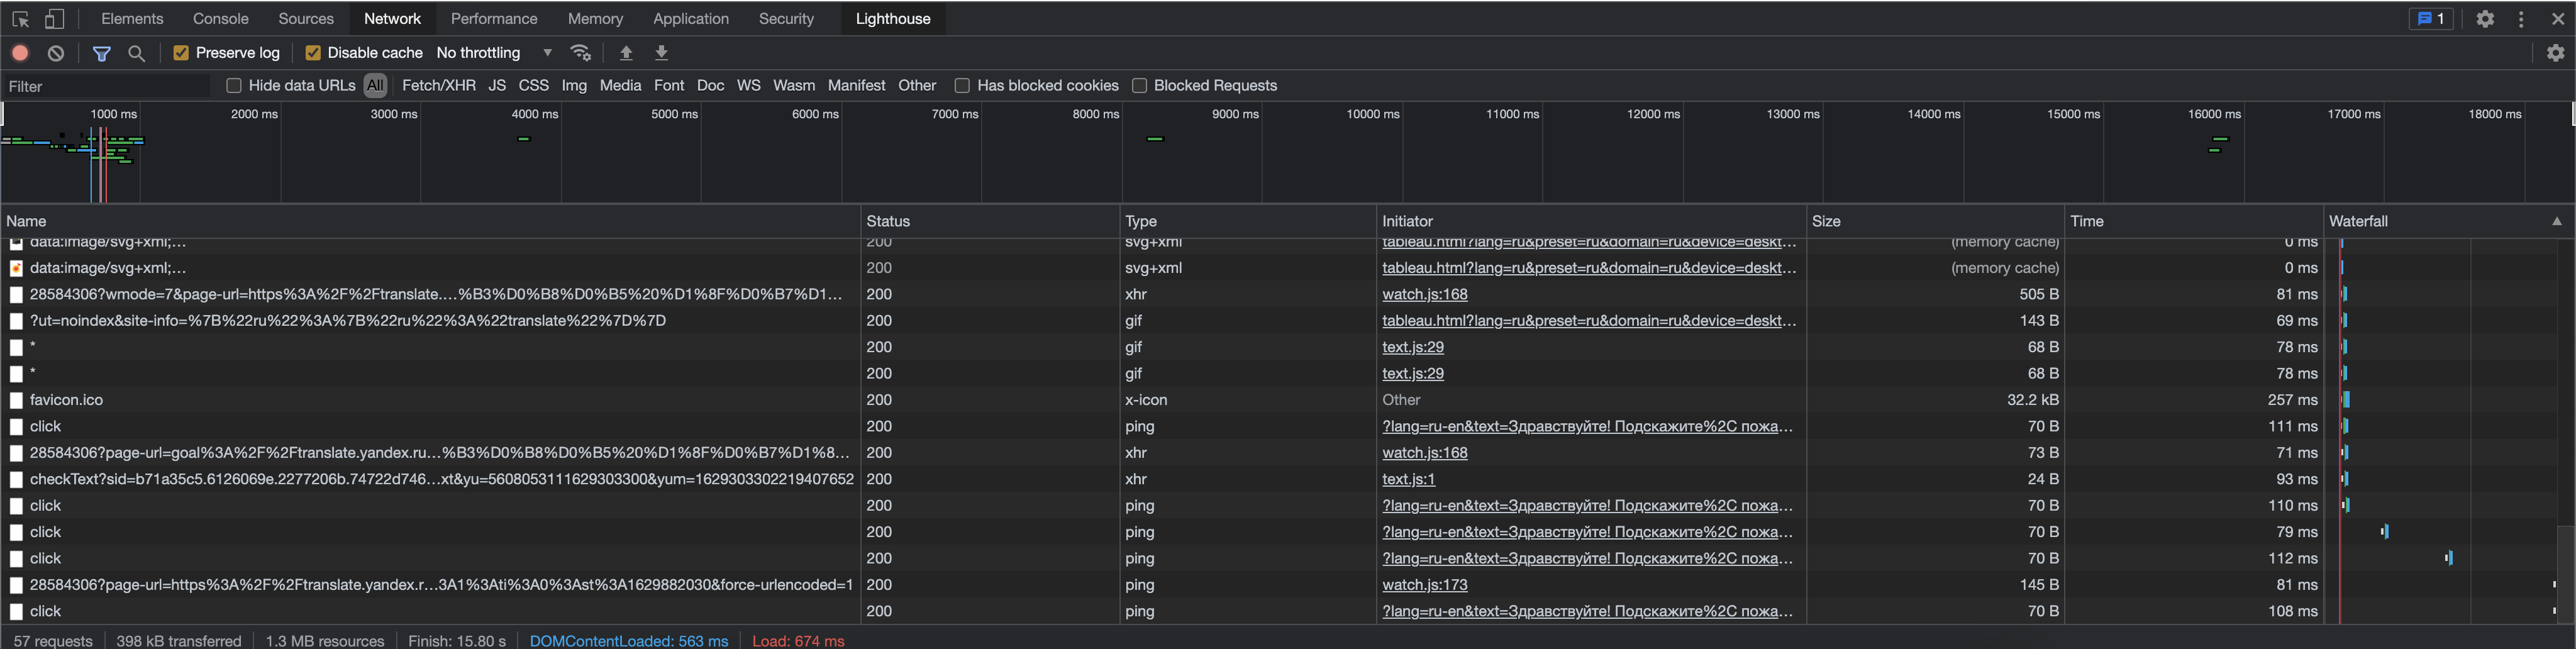Switch to the Memory tab
Image resolution: width=2576 pixels, height=649 pixels.
(595, 19)
